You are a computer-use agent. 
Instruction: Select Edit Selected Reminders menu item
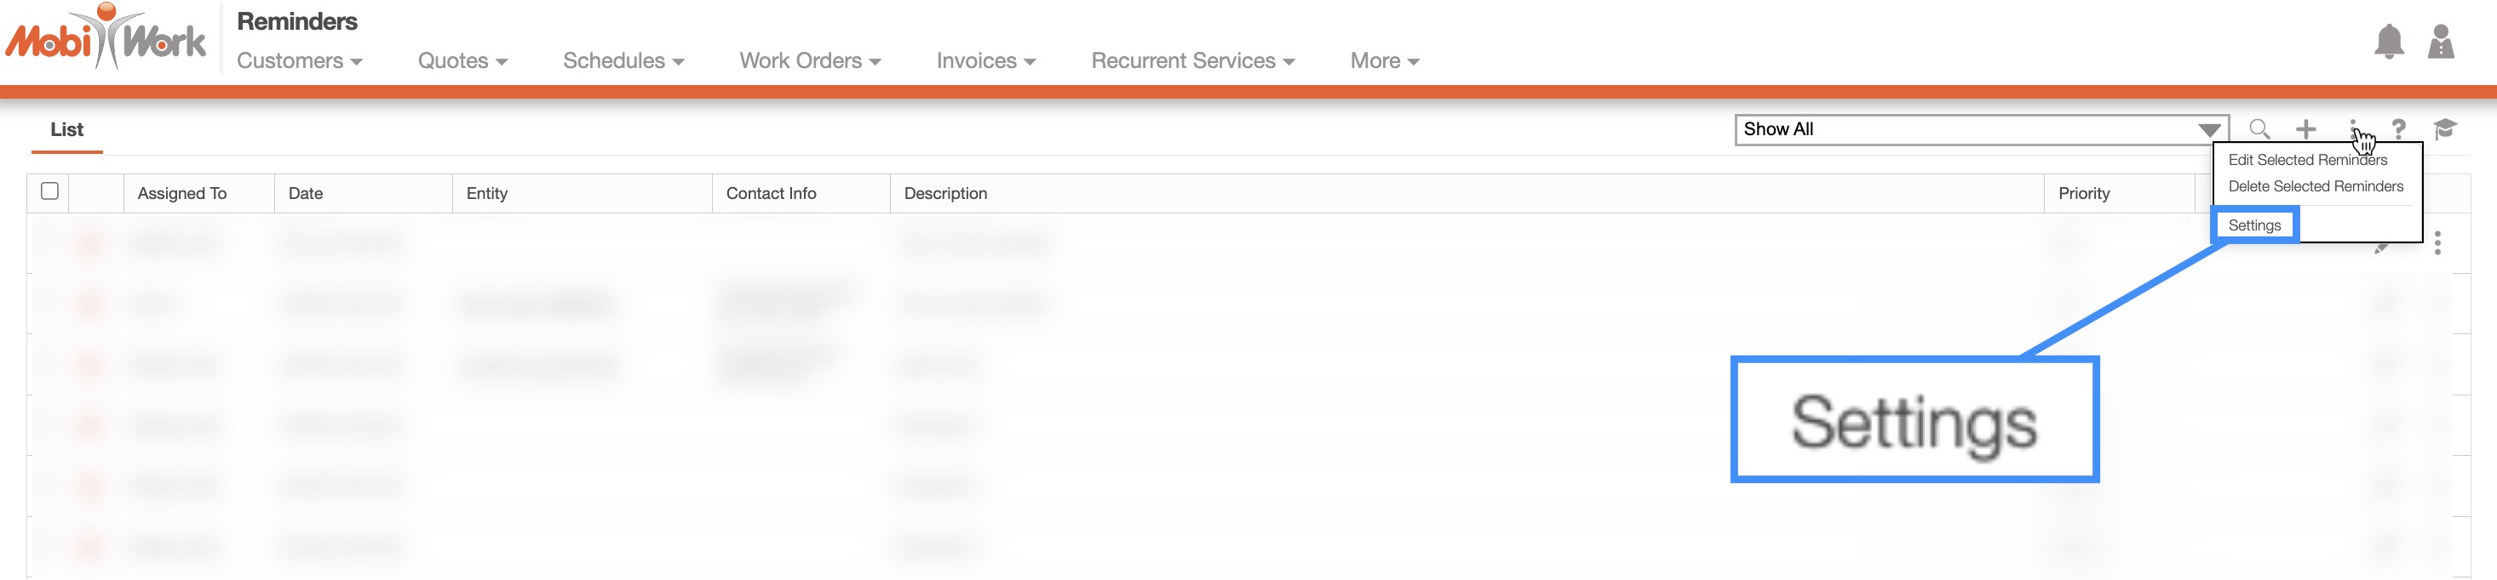point(2307,160)
